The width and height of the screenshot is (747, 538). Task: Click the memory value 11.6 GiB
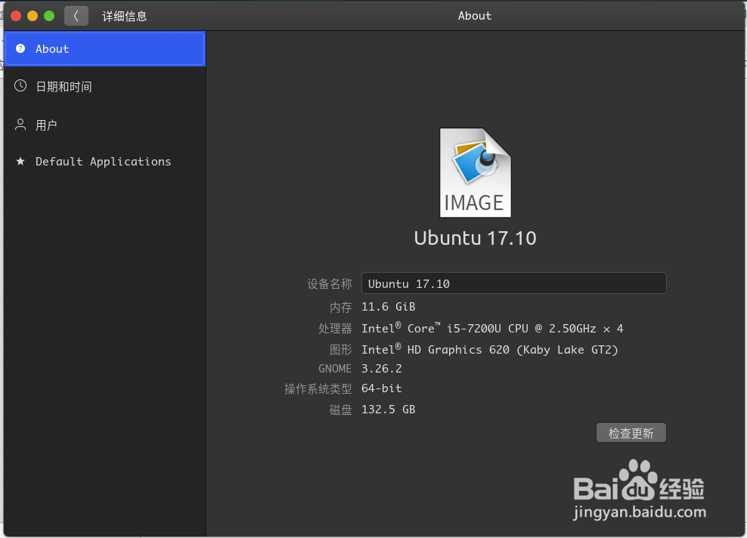pyautogui.click(x=389, y=307)
